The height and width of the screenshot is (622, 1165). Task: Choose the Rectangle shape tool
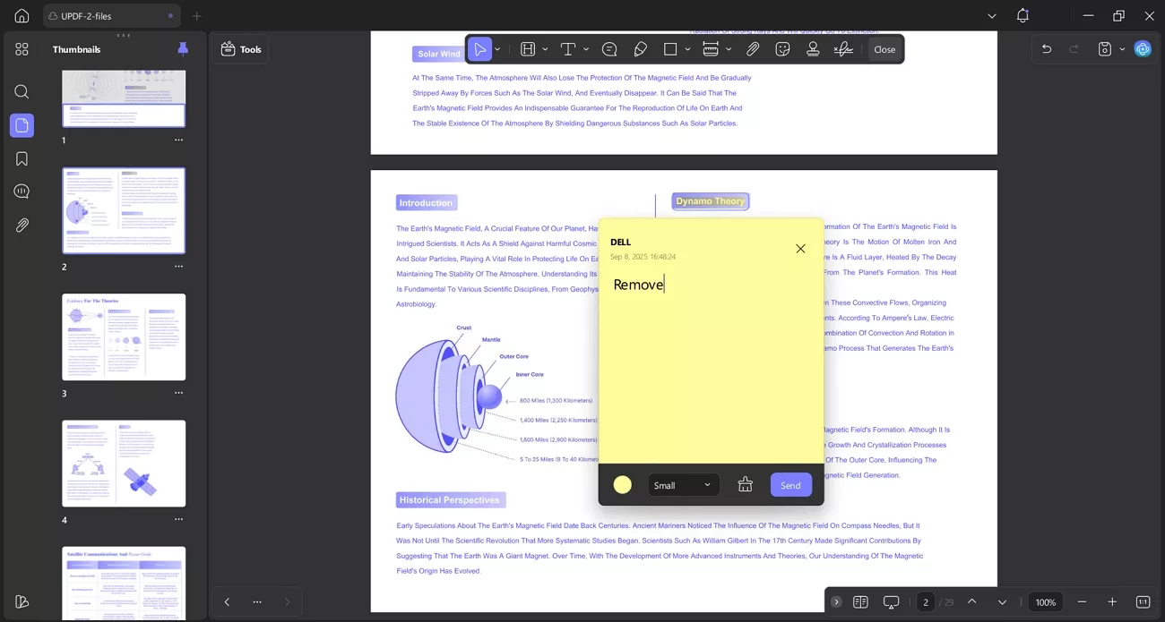[669, 48]
